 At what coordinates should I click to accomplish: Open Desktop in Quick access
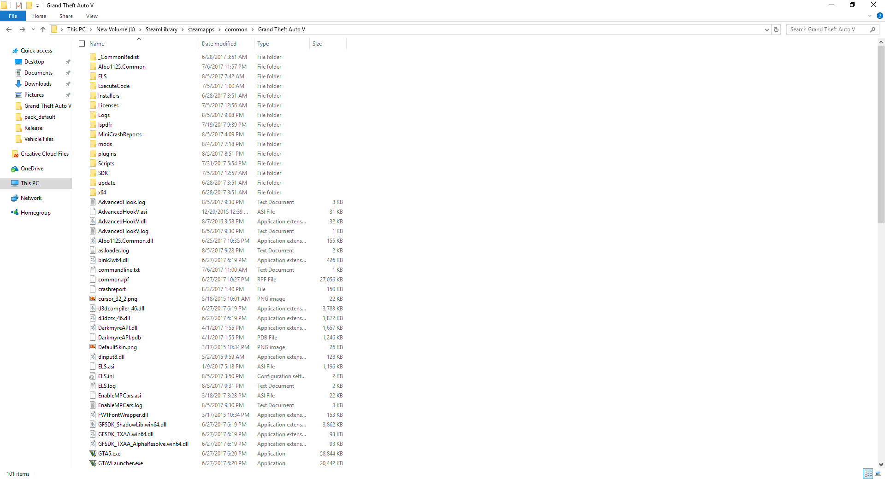tap(34, 62)
